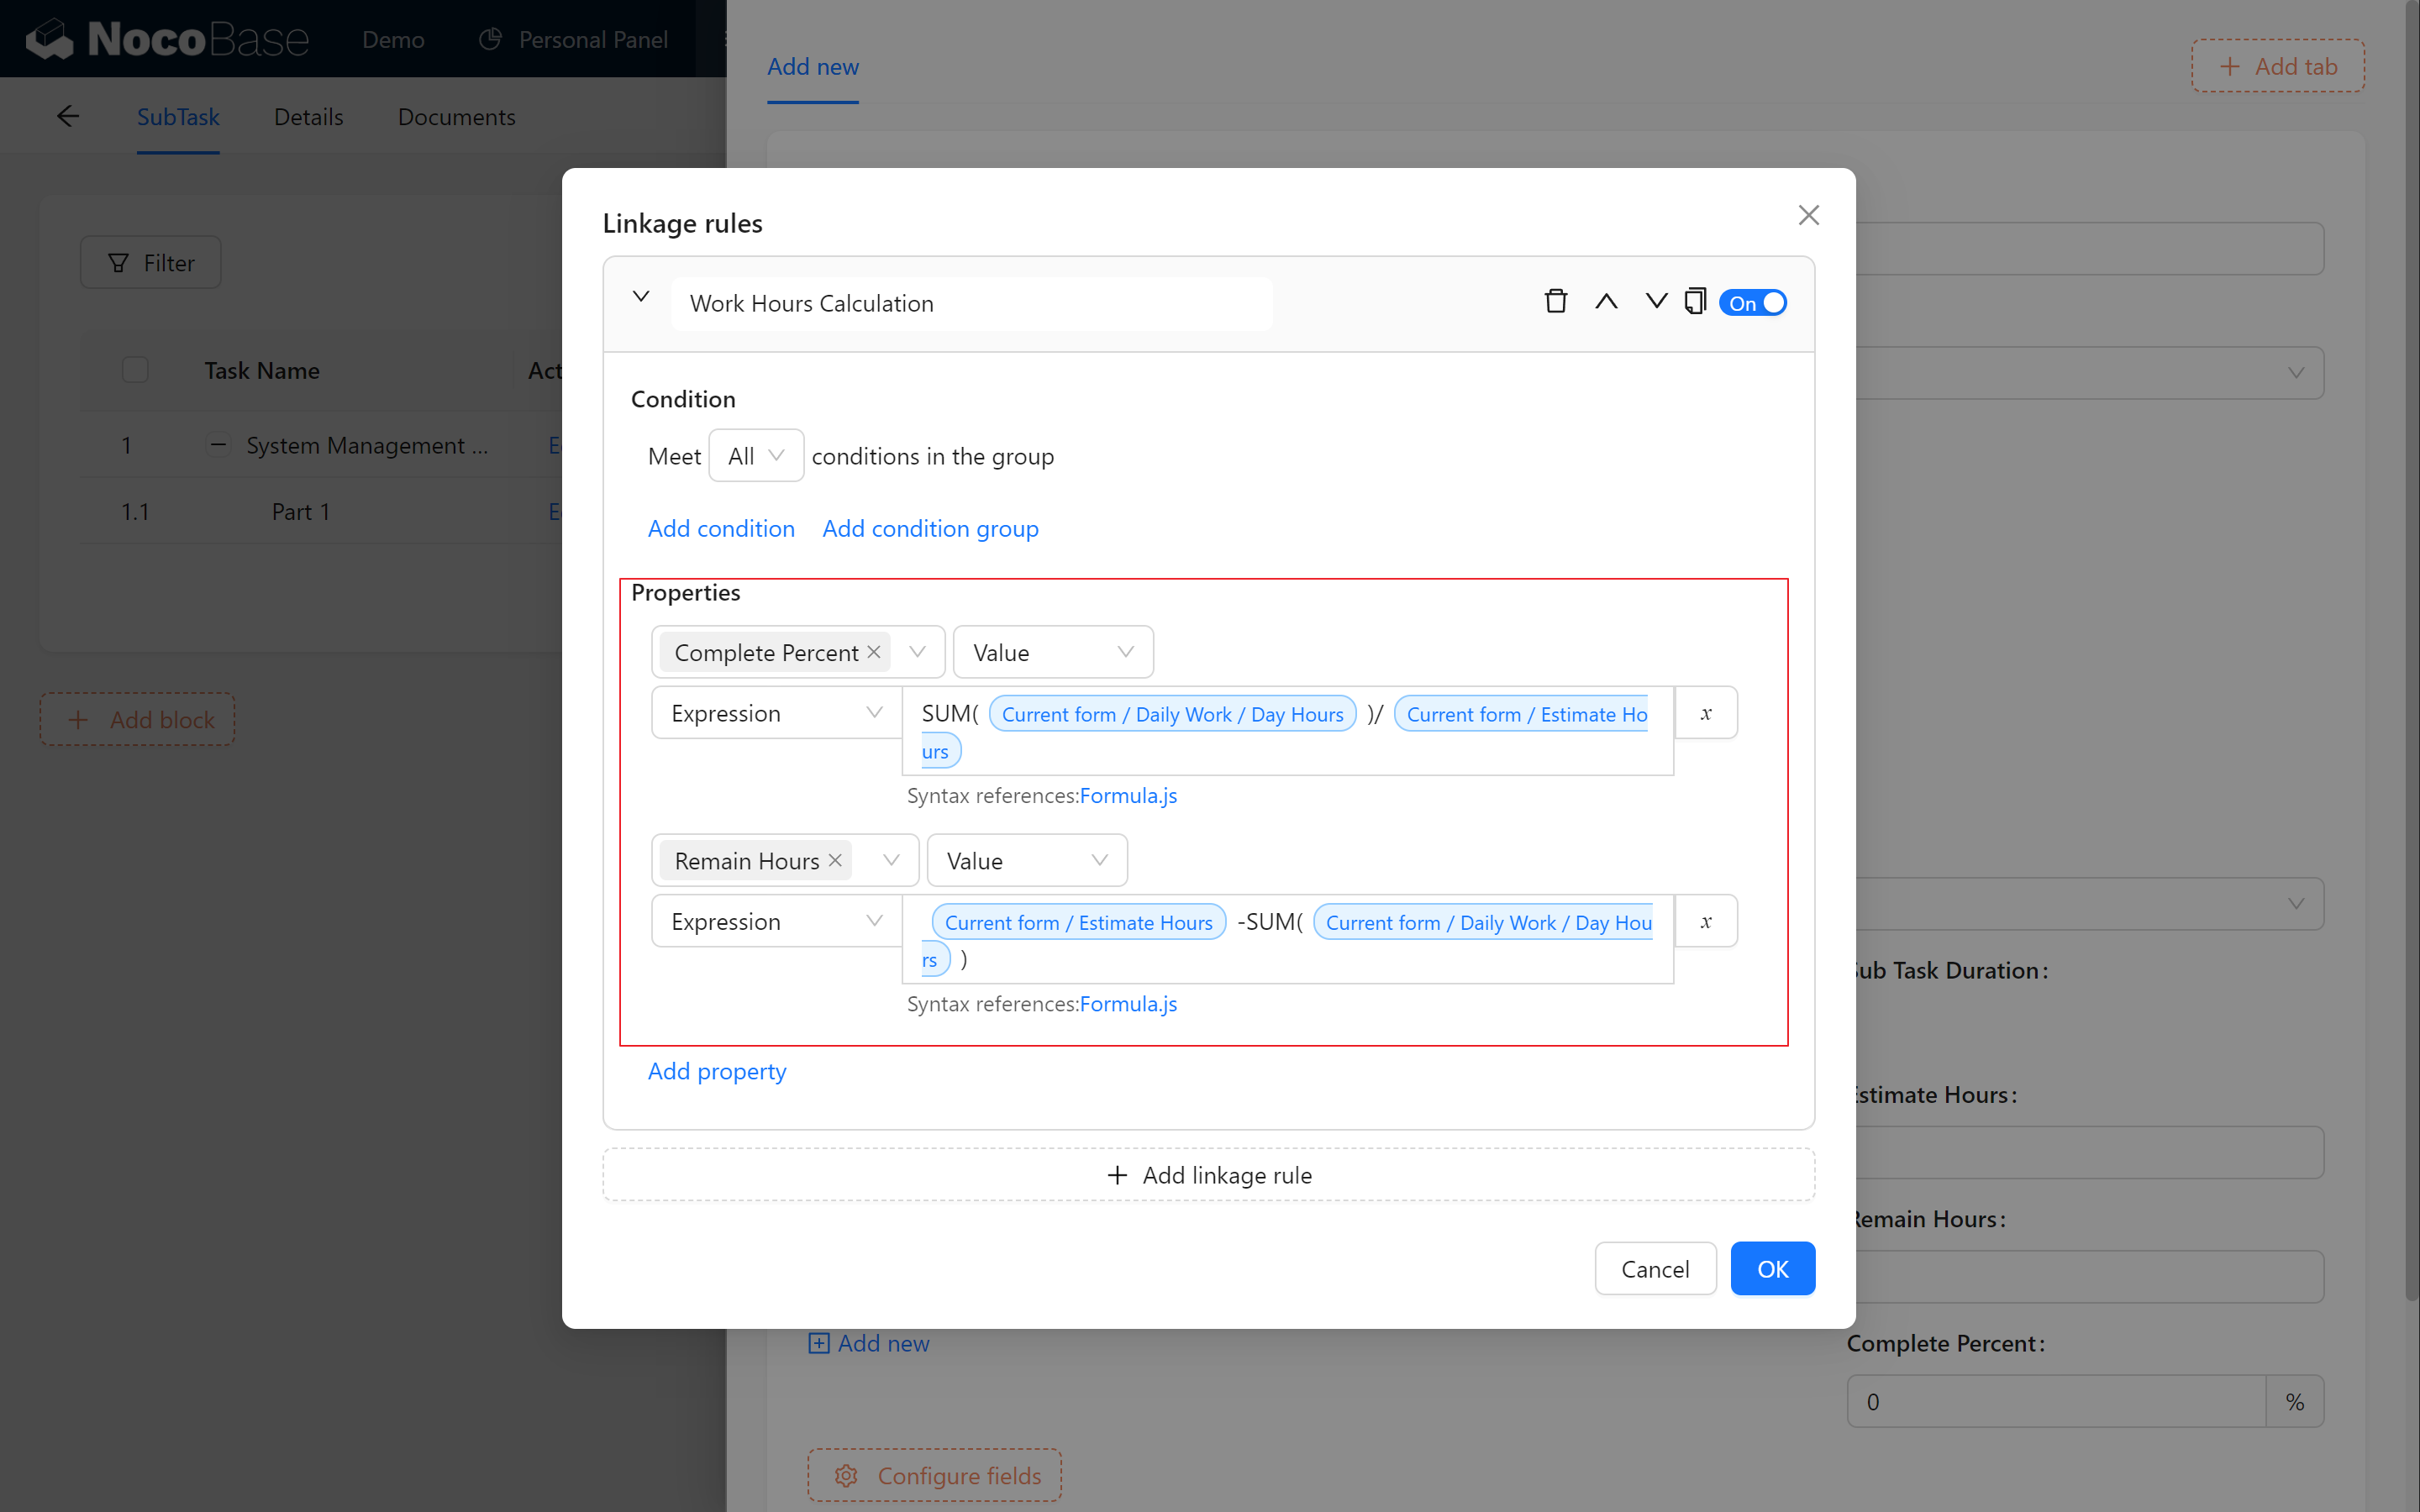Image resolution: width=2420 pixels, height=1512 pixels.
Task: Cancel the Linkage rules dialog
Action: coord(1655,1269)
